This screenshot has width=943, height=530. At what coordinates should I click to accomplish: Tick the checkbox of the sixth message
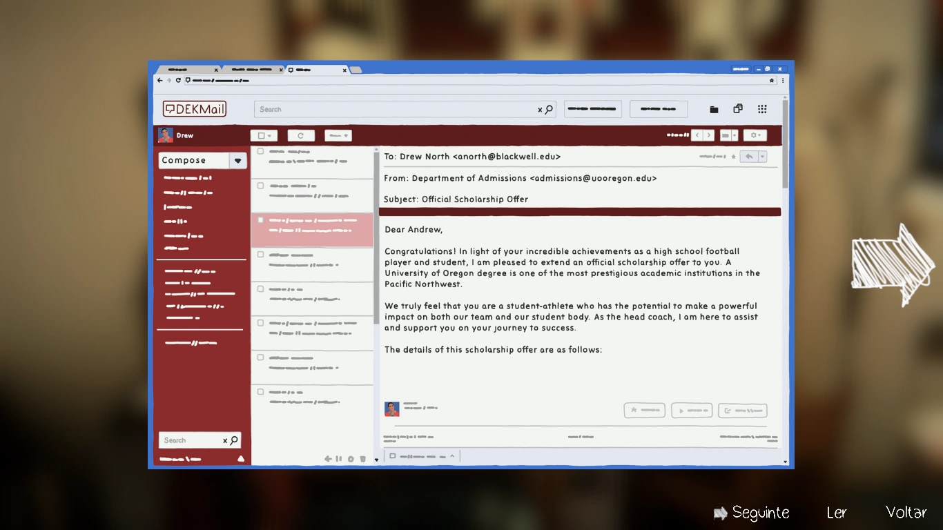point(261,322)
